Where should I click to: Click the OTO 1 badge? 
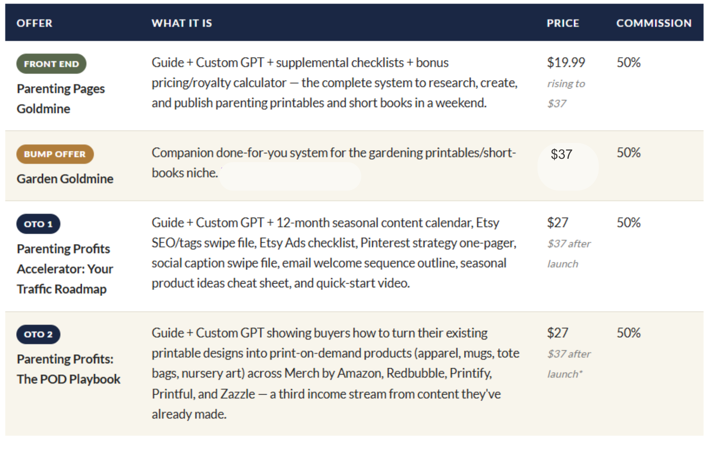38,224
